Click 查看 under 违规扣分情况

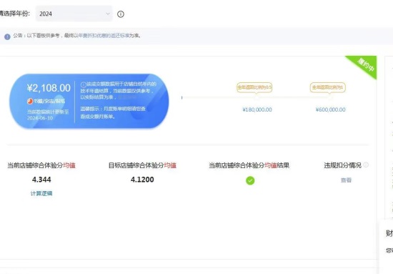346,180
